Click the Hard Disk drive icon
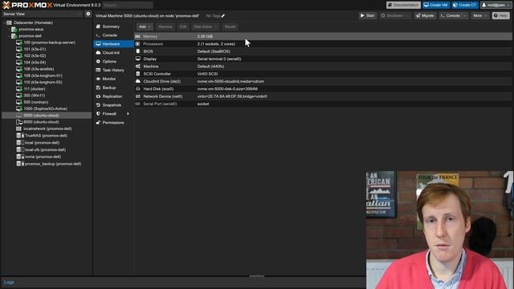This screenshot has width=514, height=289. (137, 89)
